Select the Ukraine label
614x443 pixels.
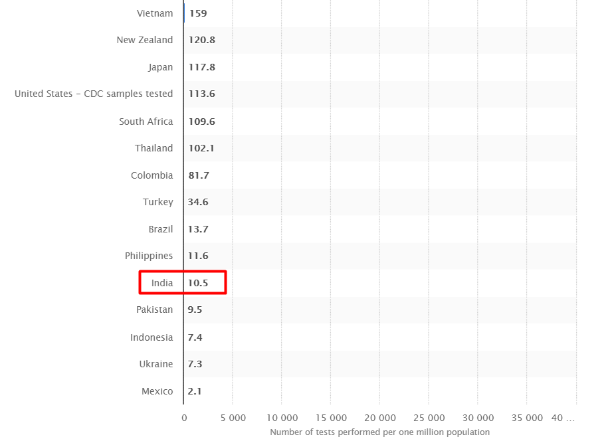(156, 365)
